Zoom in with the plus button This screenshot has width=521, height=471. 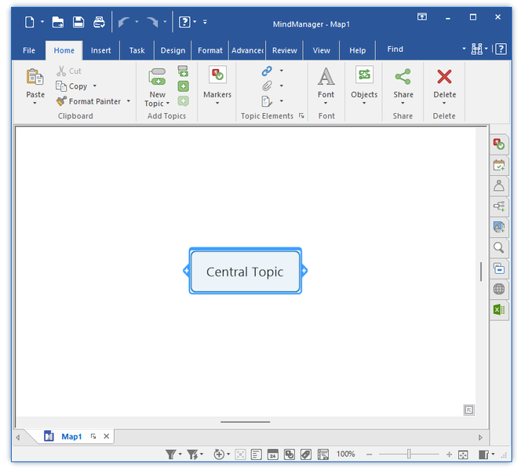(449, 455)
